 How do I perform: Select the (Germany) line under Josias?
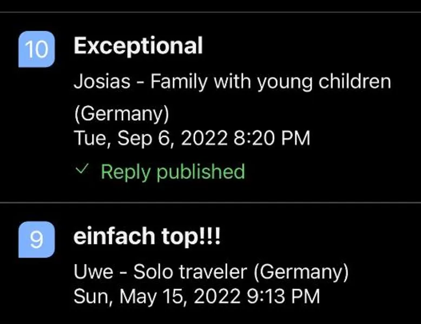click(121, 114)
